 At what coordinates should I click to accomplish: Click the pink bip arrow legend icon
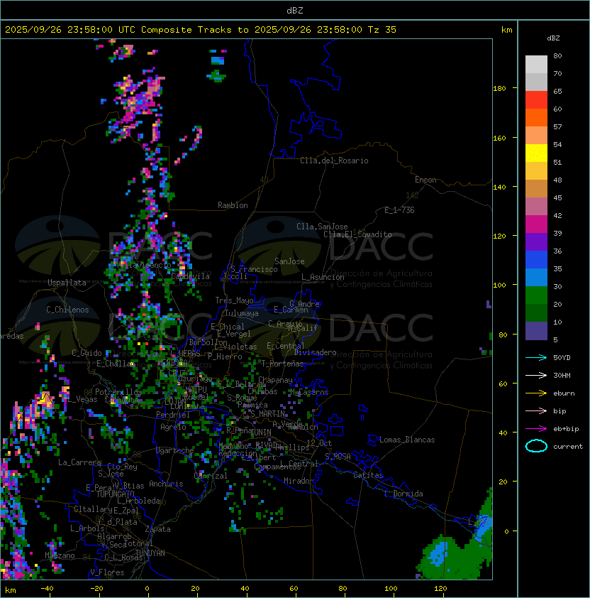tap(536, 411)
